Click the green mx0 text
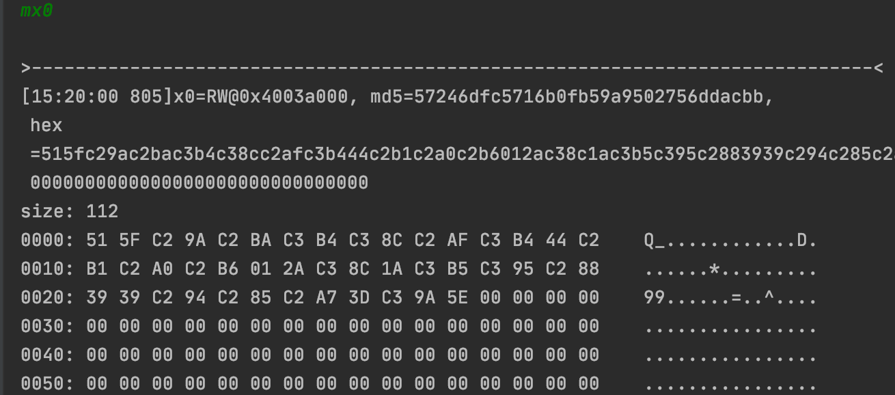 point(37,11)
